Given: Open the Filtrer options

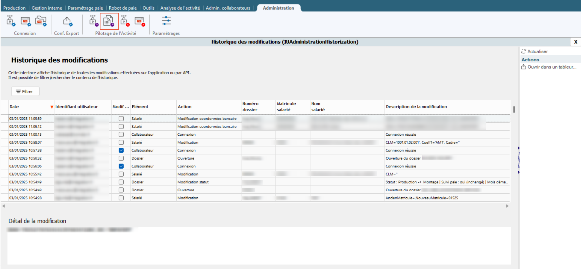Looking at the screenshot, I should [25, 91].
